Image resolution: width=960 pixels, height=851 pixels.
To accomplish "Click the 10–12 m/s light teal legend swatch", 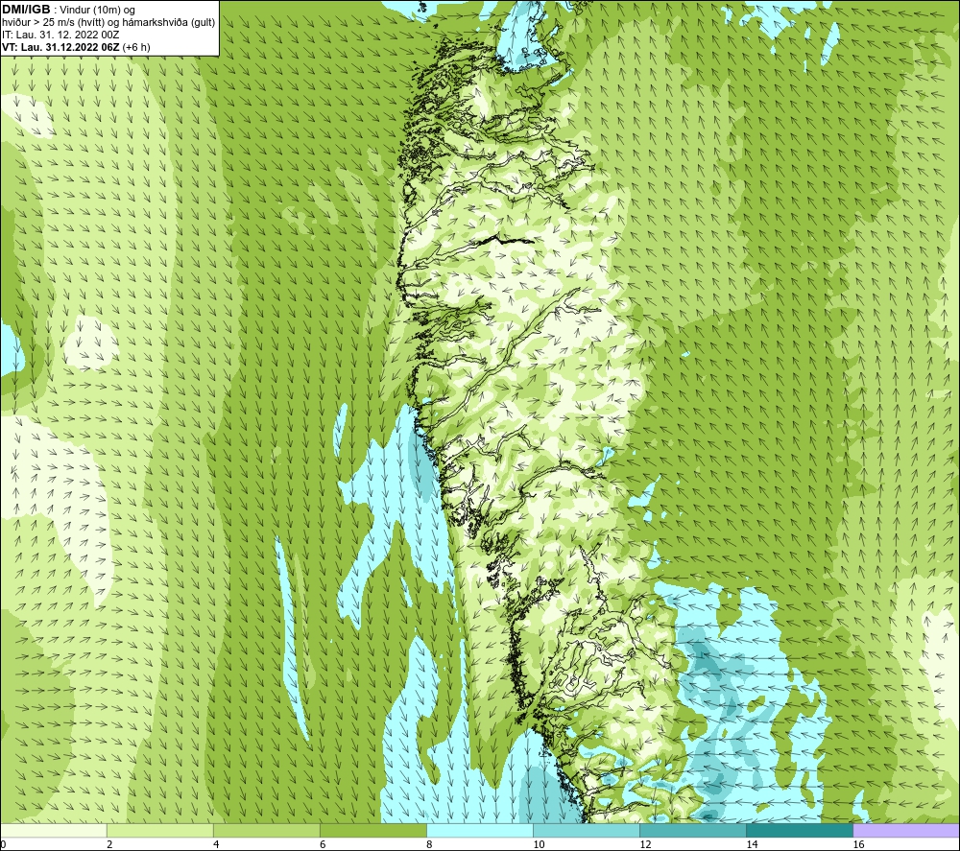I will (x=587, y=830).
